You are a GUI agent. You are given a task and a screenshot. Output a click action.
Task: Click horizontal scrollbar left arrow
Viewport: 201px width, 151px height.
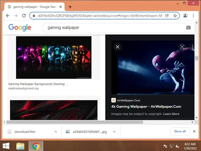(x=4, y=122)
